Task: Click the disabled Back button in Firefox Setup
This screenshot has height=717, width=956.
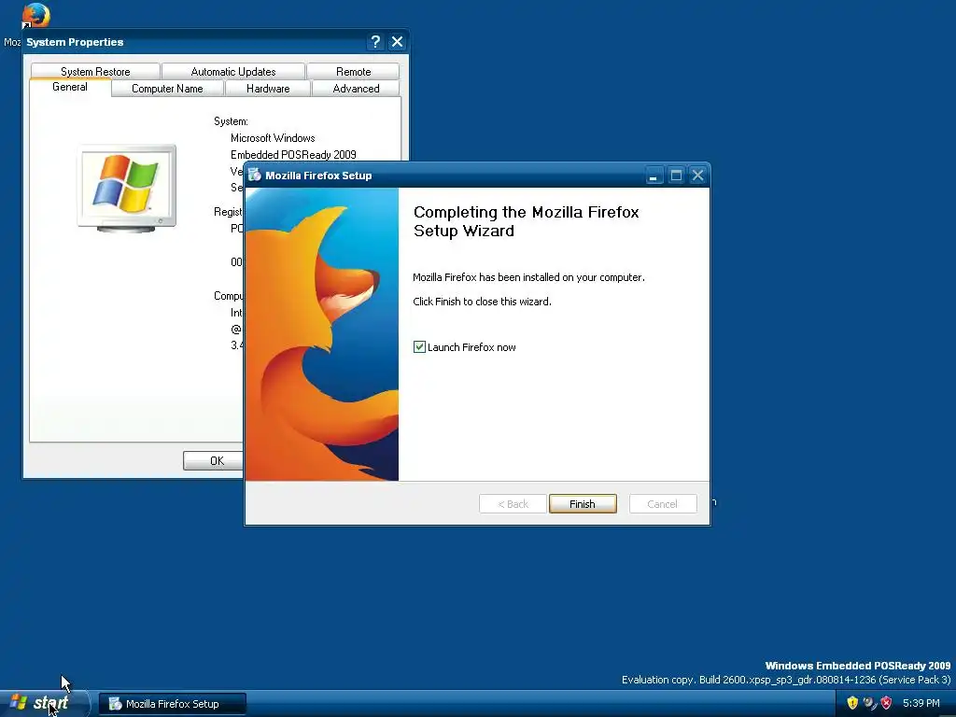Action: [x=513, y=503]
